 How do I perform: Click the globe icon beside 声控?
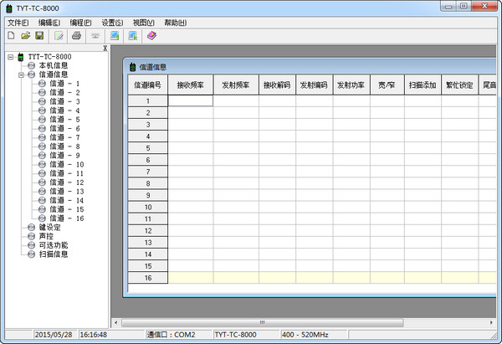31,236
